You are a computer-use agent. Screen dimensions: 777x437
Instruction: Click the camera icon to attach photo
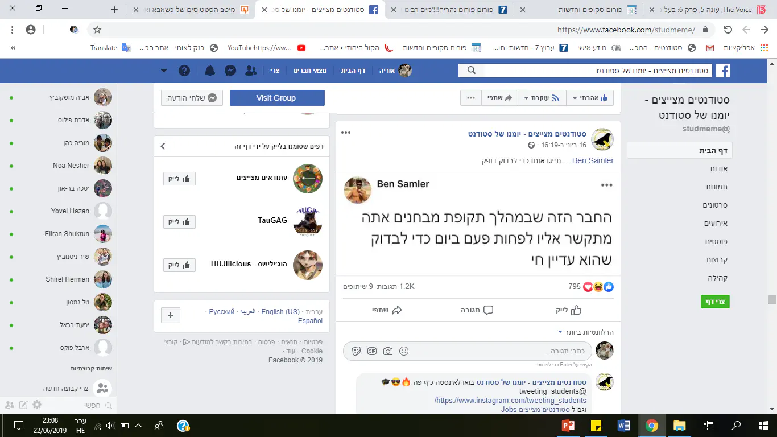tap(388, 351)
